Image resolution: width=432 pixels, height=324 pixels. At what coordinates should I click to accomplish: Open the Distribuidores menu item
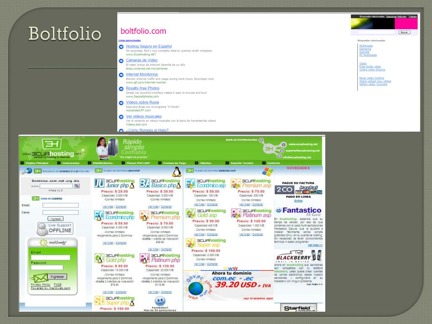click(x=103, y=163)
